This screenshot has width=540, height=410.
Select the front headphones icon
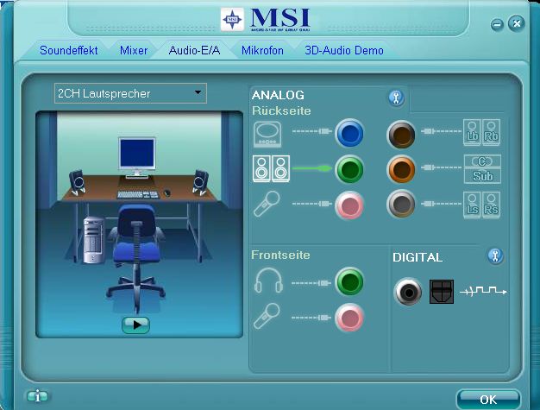[x=268, y=281]
